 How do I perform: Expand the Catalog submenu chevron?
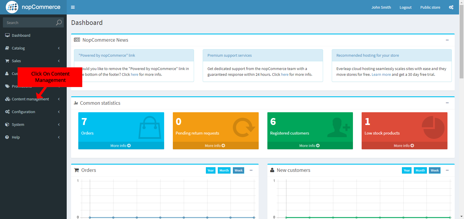[59, 48]
